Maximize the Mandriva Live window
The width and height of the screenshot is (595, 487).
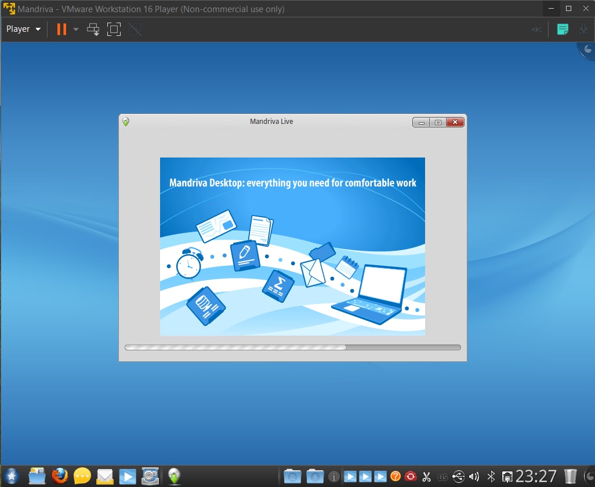tap(438, 122)
